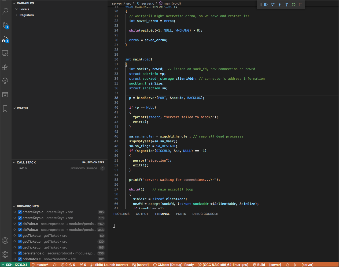This screenshot has width=339, height=267.
Task: Open the Manage gear in activity bar
Action: pyautogui.click(x=5, y=254)
